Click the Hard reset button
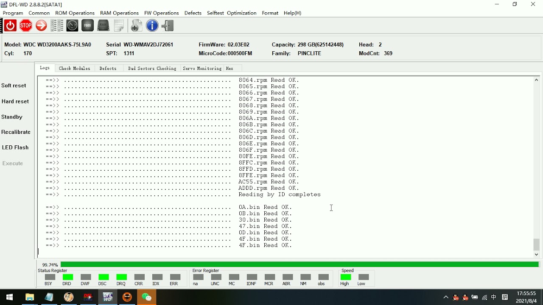Viewport: 543px width, 305px height. (15, 102)
